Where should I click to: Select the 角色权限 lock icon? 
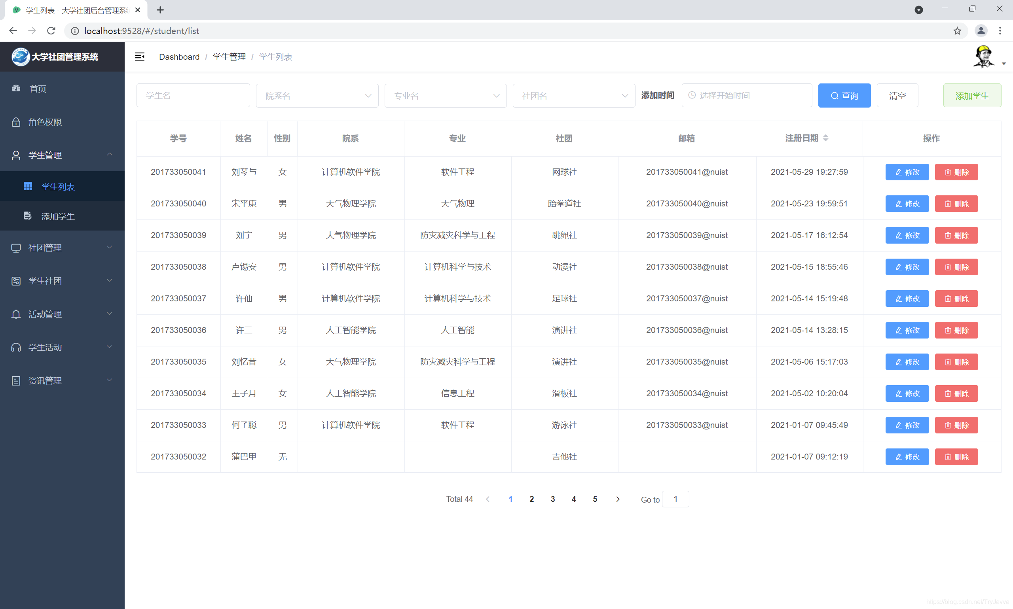click(16, 122)
